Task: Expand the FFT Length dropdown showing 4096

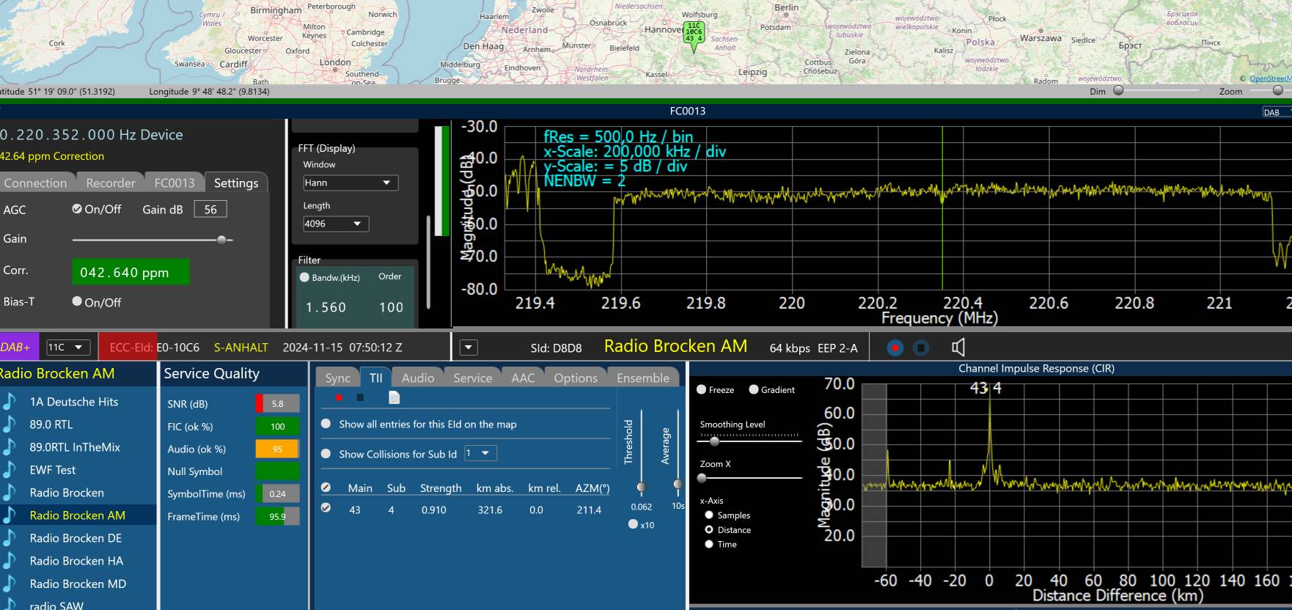Action: (335, 224)
